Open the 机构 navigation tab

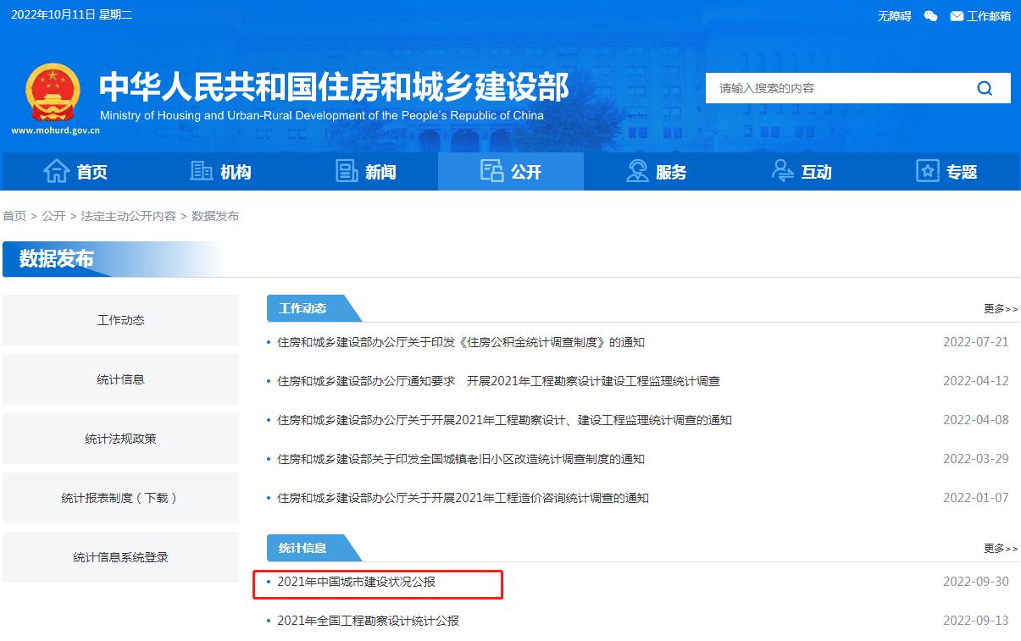[x=220, y=172]
